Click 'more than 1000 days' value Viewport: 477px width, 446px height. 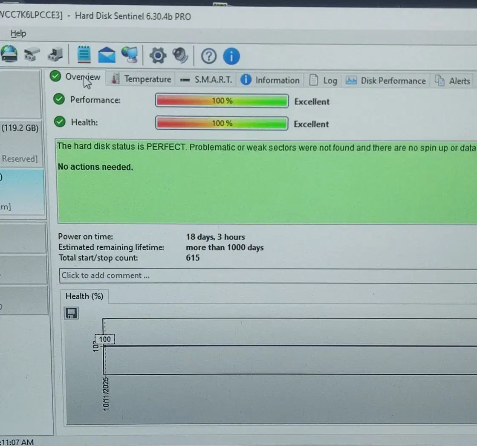(x=225, y=248)
